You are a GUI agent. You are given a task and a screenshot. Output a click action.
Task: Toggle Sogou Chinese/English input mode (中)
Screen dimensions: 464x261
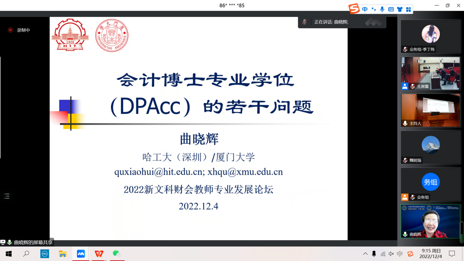pos(365,10)
